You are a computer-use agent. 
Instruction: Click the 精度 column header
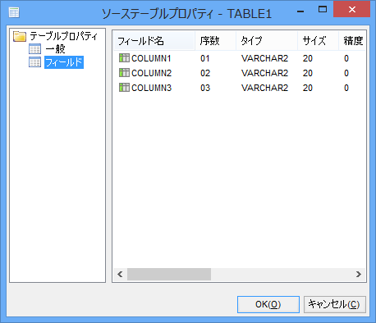coord(352,41)
